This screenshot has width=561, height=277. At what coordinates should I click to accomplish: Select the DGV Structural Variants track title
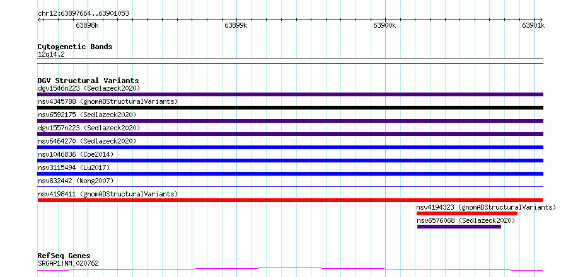point(88,81)
